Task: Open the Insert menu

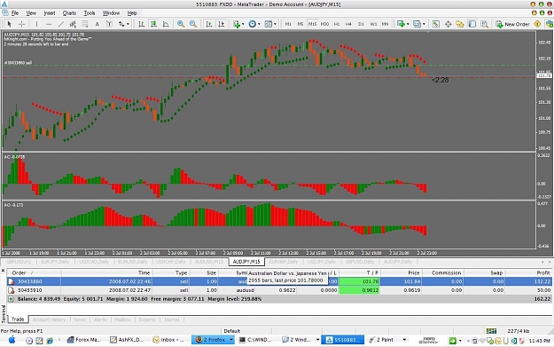Action: tap(50, 13)
